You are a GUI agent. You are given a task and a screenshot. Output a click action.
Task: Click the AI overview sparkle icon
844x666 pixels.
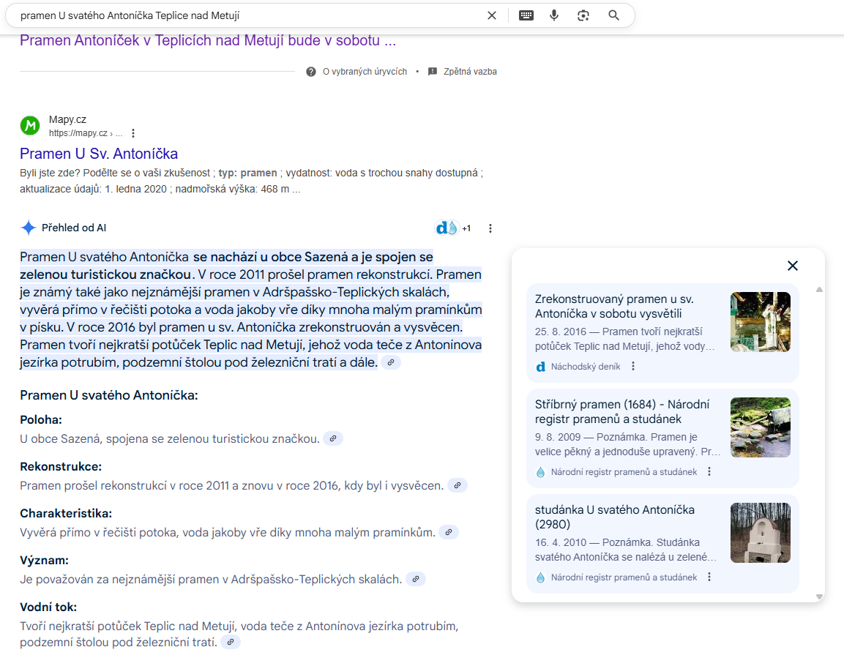pyautogui.click(x=28, y=228)
